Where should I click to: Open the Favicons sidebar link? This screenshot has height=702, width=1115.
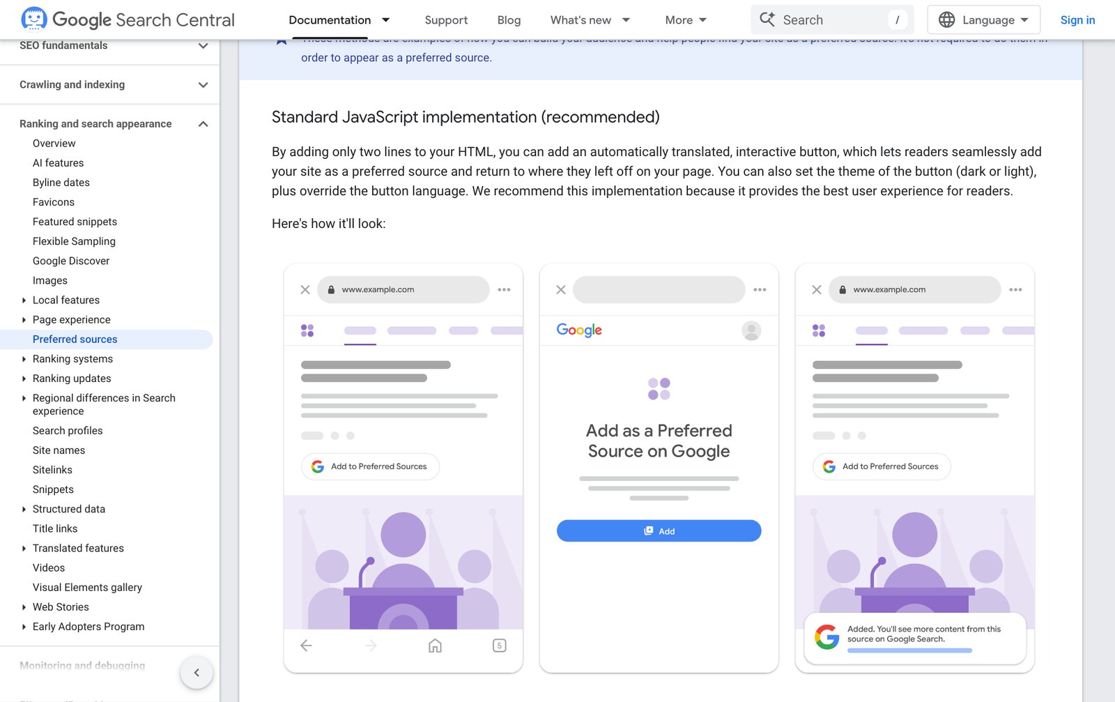[x=54, y=202]
